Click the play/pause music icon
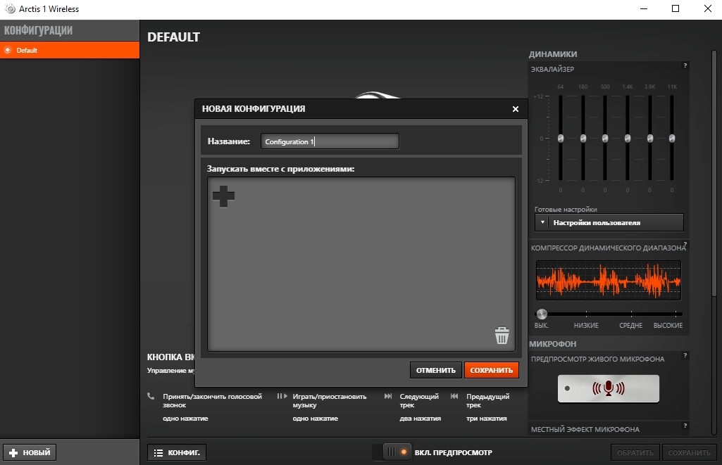This screenshot has width=722, height=465. [x=282, y=396]
